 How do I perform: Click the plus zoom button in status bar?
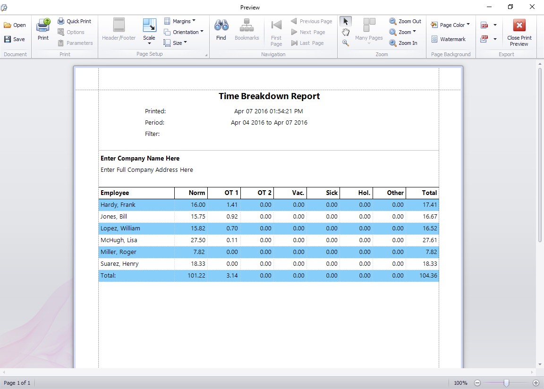point(536,383)
